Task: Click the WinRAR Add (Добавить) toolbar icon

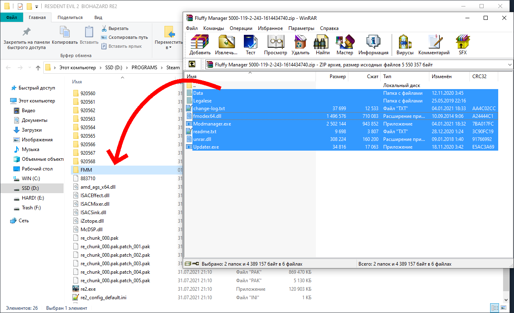Action: (200, 45)
